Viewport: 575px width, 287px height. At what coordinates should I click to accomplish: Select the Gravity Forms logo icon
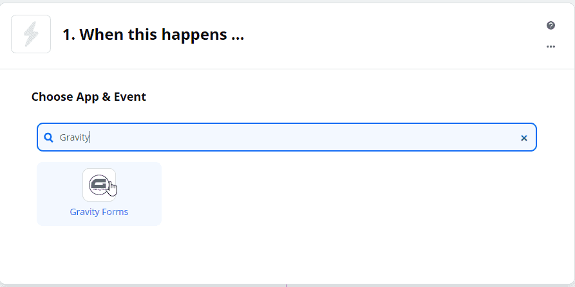click(x=99, y=185)
